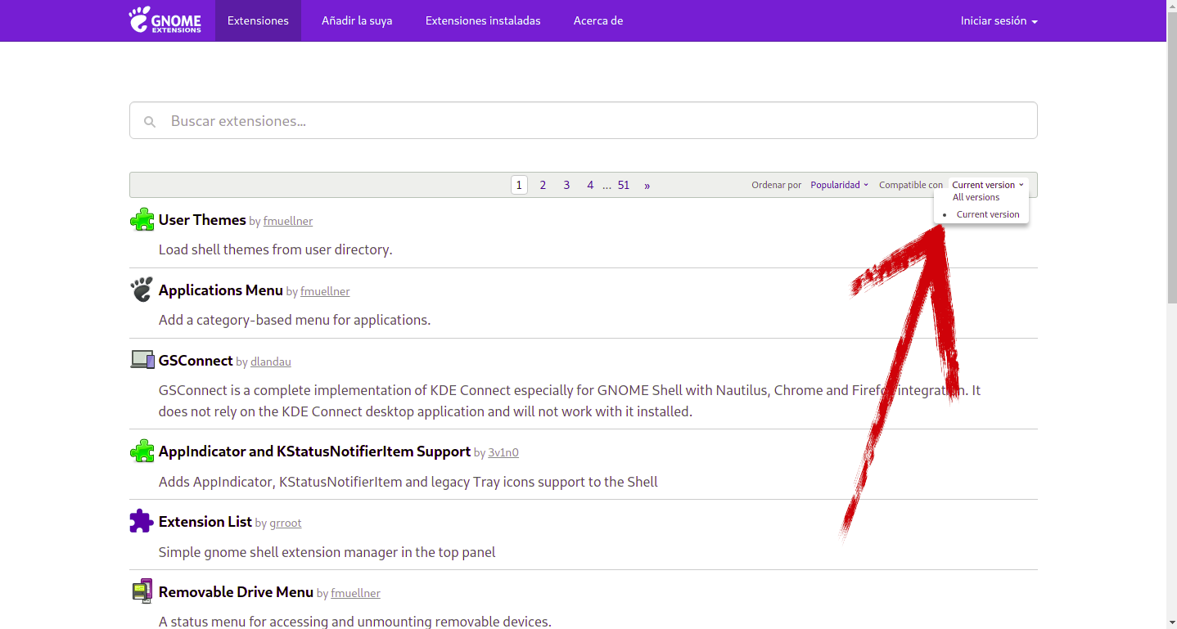Jump to last page 51

[624, 185]
